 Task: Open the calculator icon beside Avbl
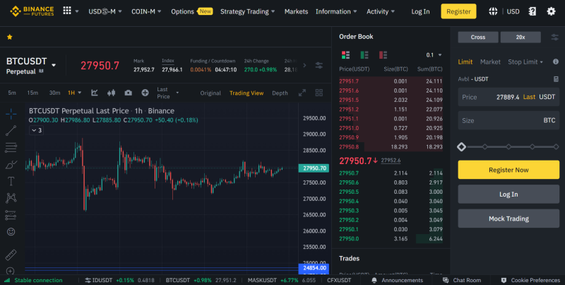pos(556,79)
